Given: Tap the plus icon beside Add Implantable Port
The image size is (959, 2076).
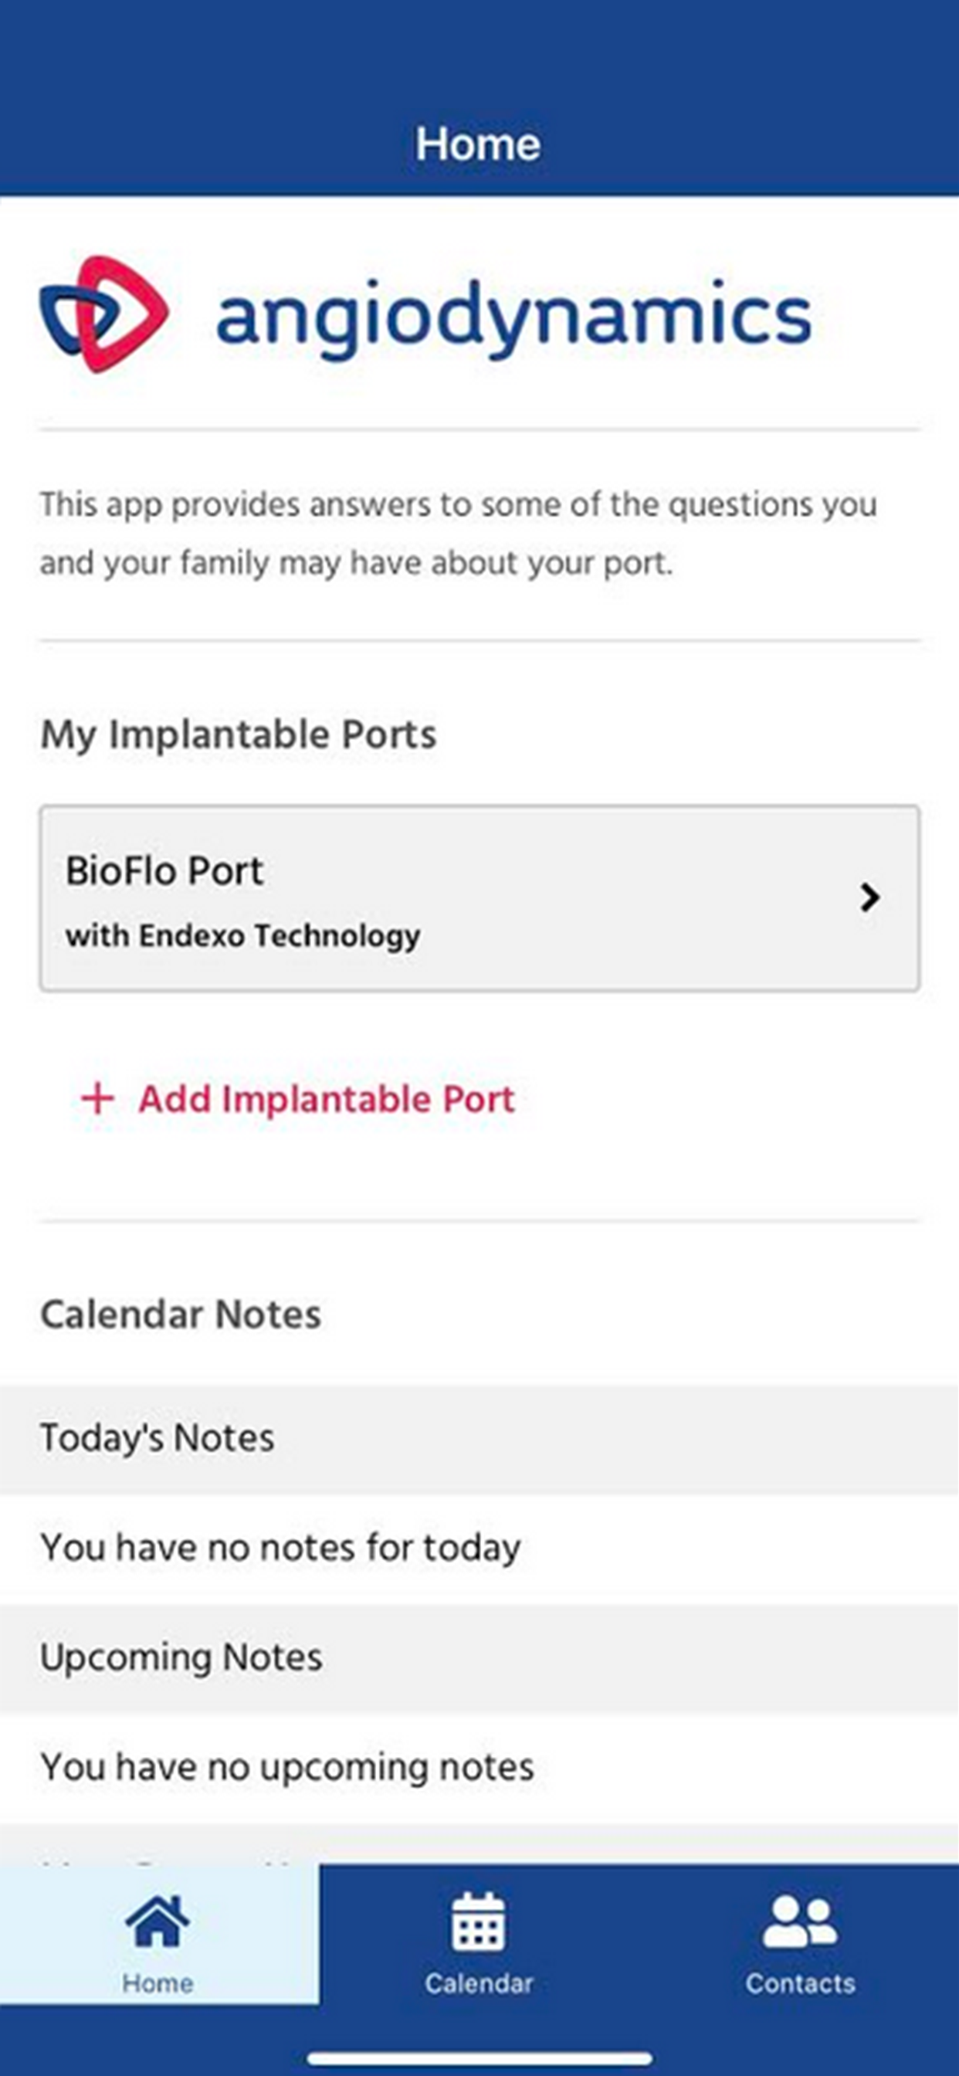Looking at the screenshot, I should [97, 1098].
